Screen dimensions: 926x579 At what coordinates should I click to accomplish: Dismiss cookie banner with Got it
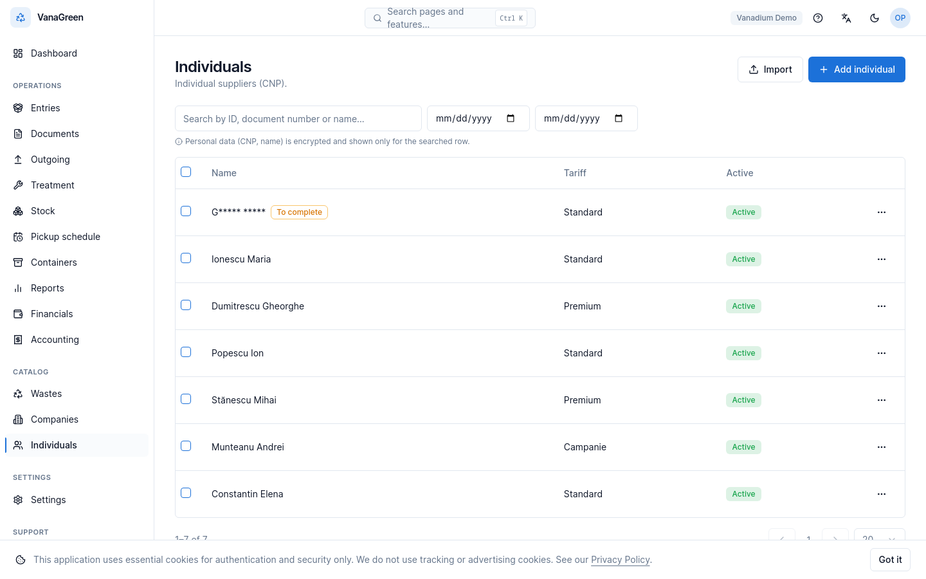(x=890, y=560)
